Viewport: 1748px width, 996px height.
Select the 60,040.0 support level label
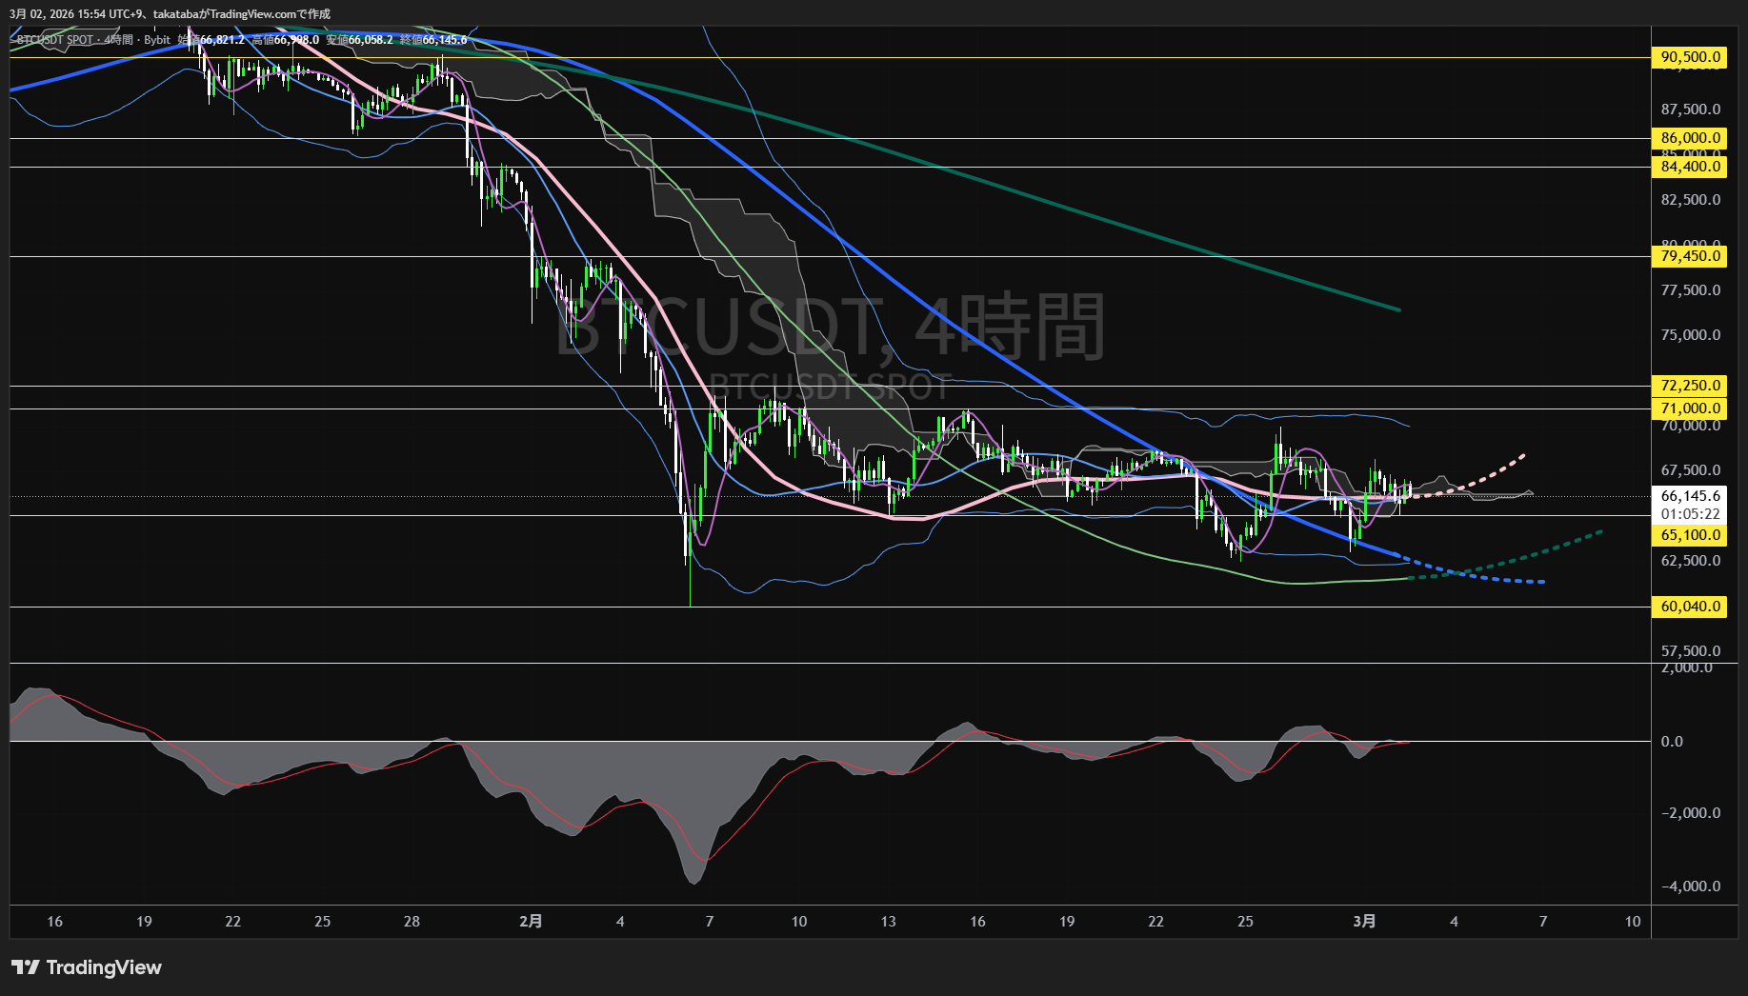point(1690,607)
